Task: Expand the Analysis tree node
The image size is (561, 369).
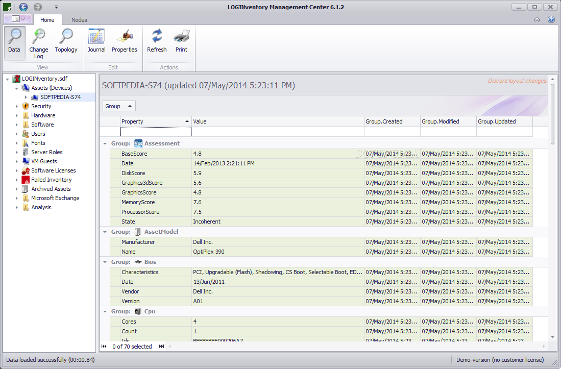Action: point(16,207)
